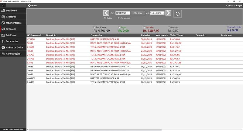243x131 pixels.
Task: Go to previous month arrow
Action: tap(106, 13)
